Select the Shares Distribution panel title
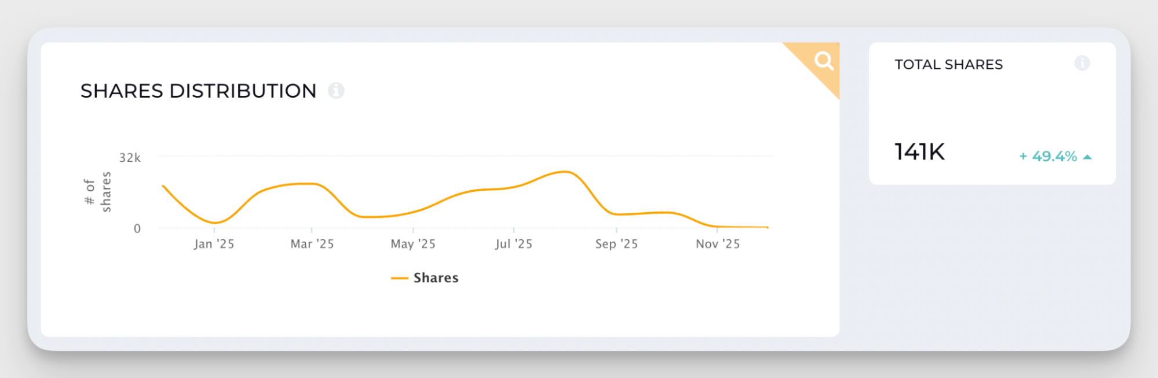This screenshot has height=378, width=1158. pos(199,91)
